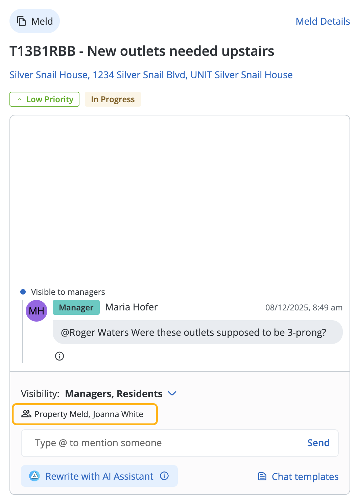The height and width of the screenshot is (501, 359).
Task: Open the Meld Details link
Action: [x=322, y=21]
